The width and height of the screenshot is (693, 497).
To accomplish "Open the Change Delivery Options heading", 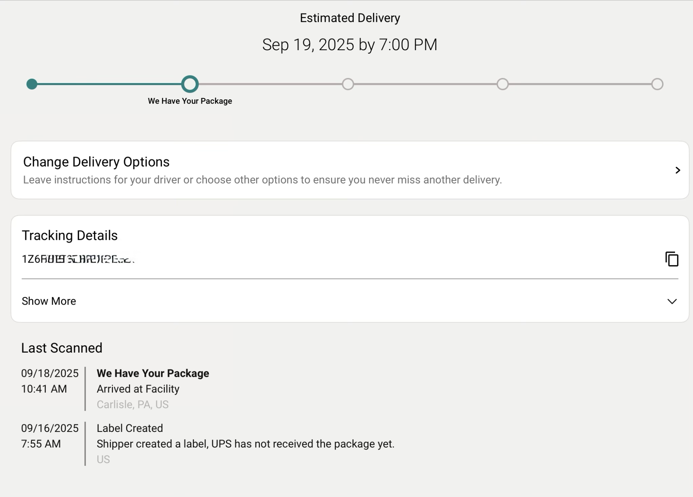I will [96, 162].
